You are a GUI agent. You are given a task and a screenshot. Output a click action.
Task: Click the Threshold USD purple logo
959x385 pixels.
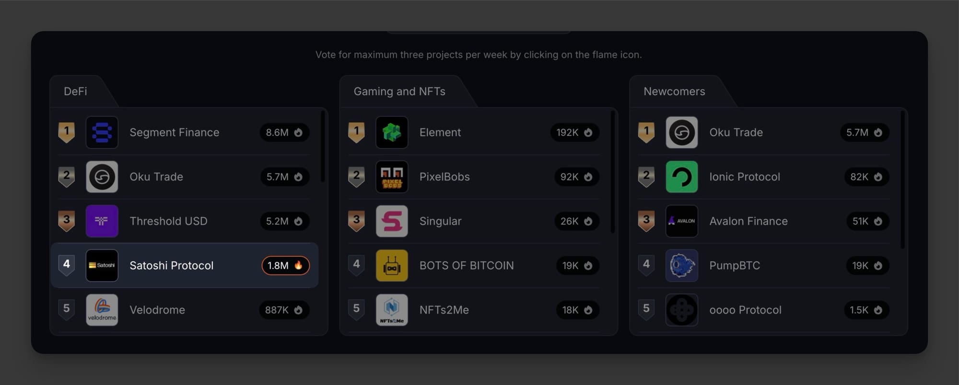coord(102,221)
